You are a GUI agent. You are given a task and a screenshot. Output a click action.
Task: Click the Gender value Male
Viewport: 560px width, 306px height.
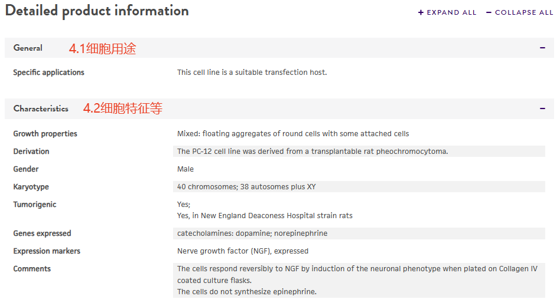pyautogui.click(x=185, y=169)
